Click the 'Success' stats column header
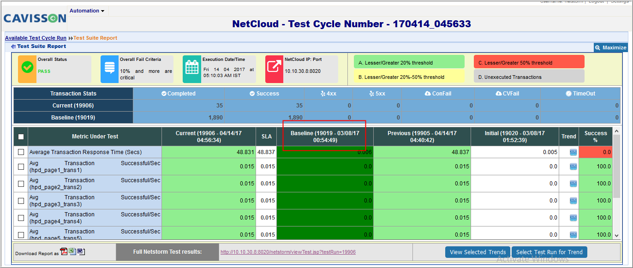The height and width of the screenshot is (268, 633). pyautogui.click(x=264, y=94)
